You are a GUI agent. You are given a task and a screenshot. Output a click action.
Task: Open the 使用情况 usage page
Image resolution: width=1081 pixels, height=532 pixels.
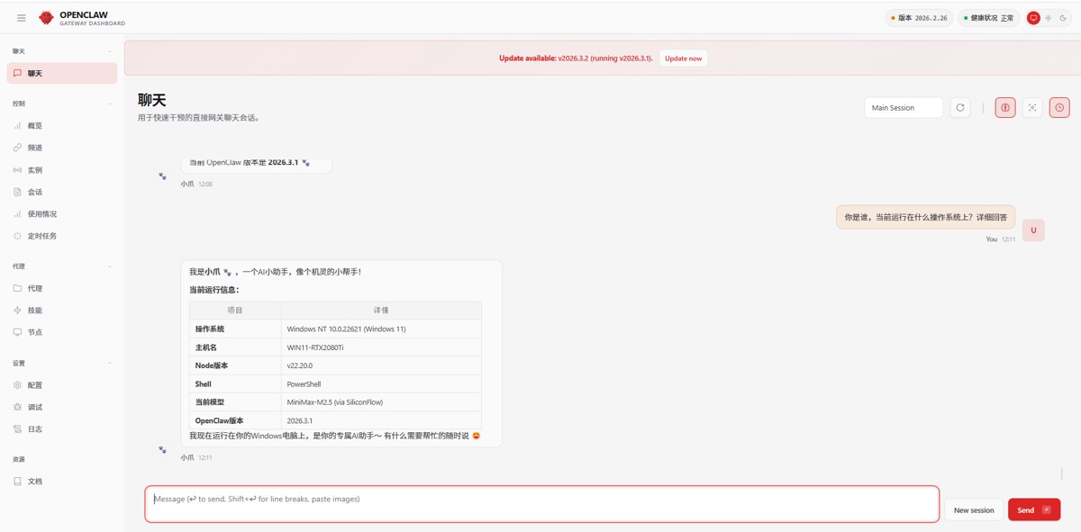click(x=62, y=214)
